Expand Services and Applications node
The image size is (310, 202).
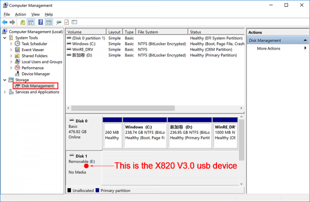click(x=5, y=92)
